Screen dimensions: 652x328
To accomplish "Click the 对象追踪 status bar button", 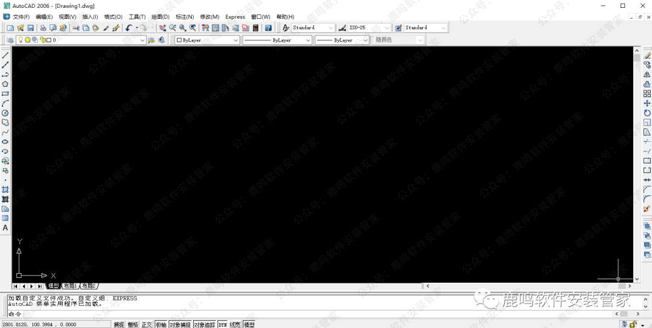I will [204, 324].
